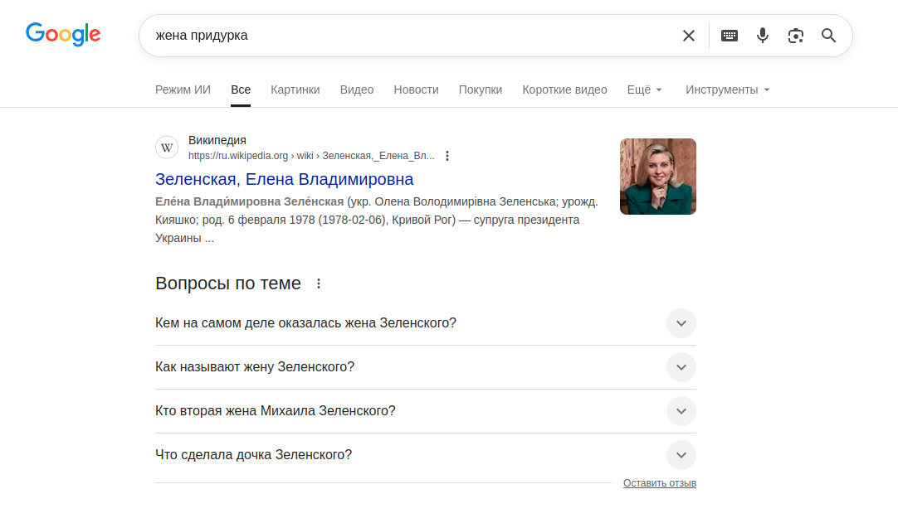Switch to the Новости tab
This screenshot has width=898, height=528.
(416, 90)
